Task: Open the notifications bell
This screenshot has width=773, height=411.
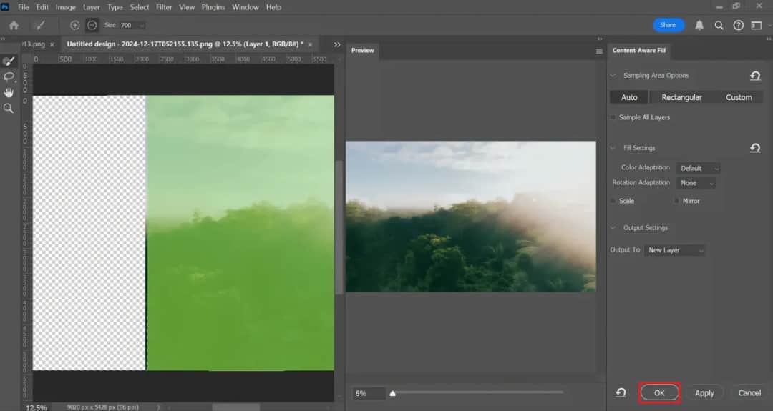Action: (699, 25)
